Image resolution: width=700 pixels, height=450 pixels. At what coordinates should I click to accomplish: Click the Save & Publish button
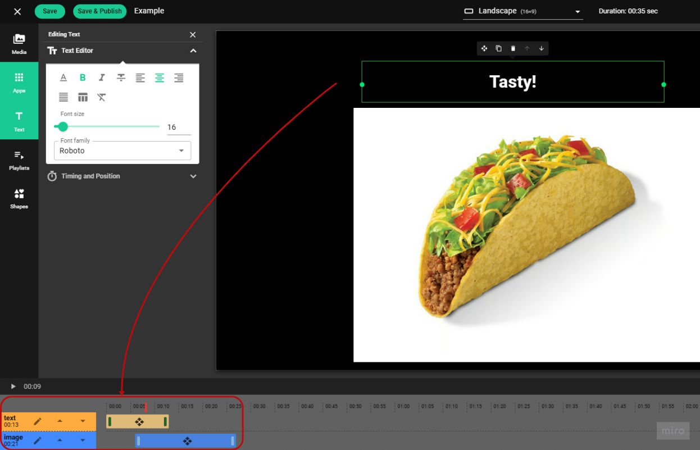(99, 11)
